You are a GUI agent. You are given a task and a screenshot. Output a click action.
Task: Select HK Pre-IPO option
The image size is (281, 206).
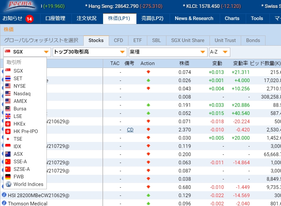25,131
